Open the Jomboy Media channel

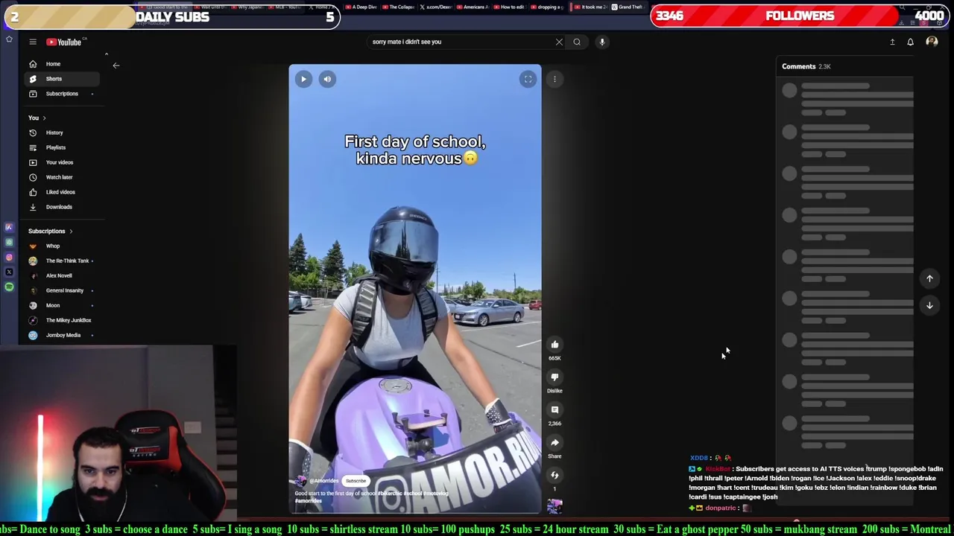(x=63, y=335)
